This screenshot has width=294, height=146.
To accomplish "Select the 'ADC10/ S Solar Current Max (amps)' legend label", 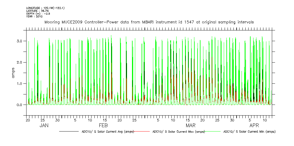I will tap(179, 132).
